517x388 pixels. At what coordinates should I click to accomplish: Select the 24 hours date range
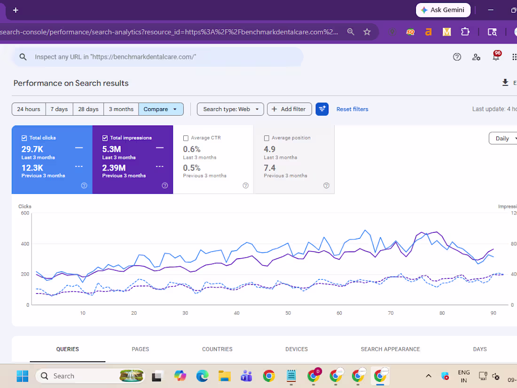click(29, 109)
